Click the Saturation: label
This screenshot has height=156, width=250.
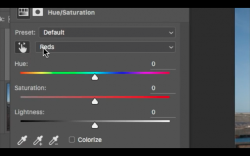[x=30, y=88]
